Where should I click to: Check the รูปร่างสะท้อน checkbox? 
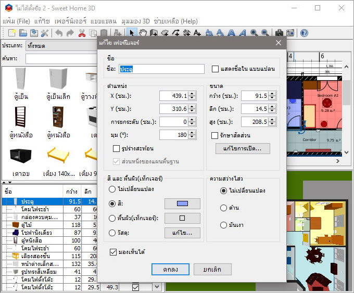click(116, 148)
